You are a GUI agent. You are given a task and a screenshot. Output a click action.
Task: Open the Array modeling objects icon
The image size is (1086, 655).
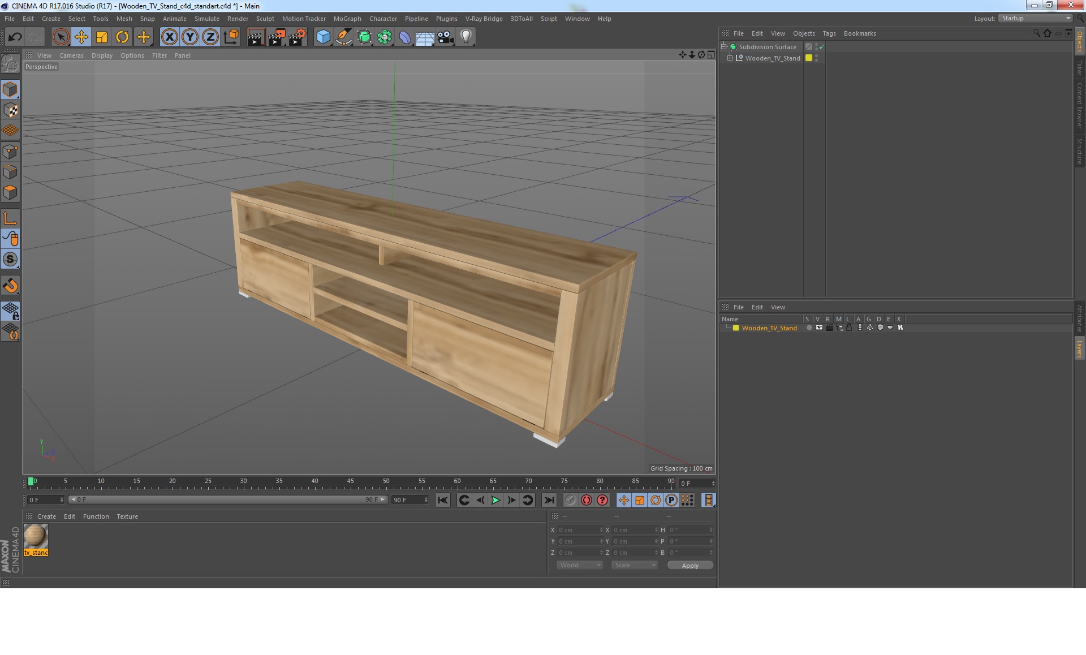(x=385, y=37)
